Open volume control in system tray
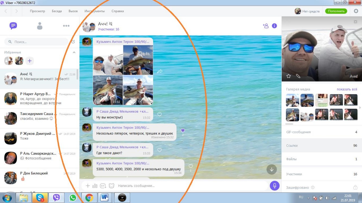The height and width of the screenshot is (203, 362). (327, 198)
